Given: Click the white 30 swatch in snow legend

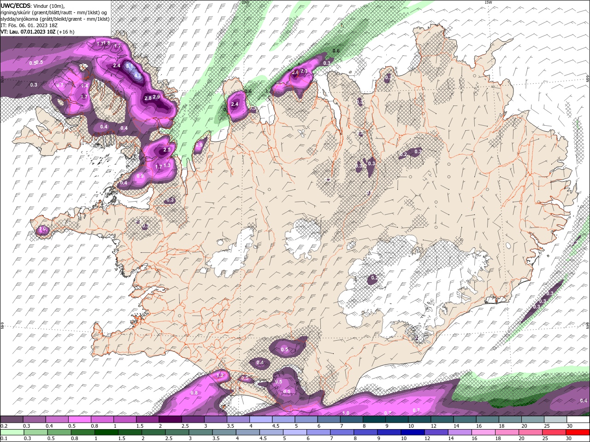Looking at the screenshot, I should point(578,419).
